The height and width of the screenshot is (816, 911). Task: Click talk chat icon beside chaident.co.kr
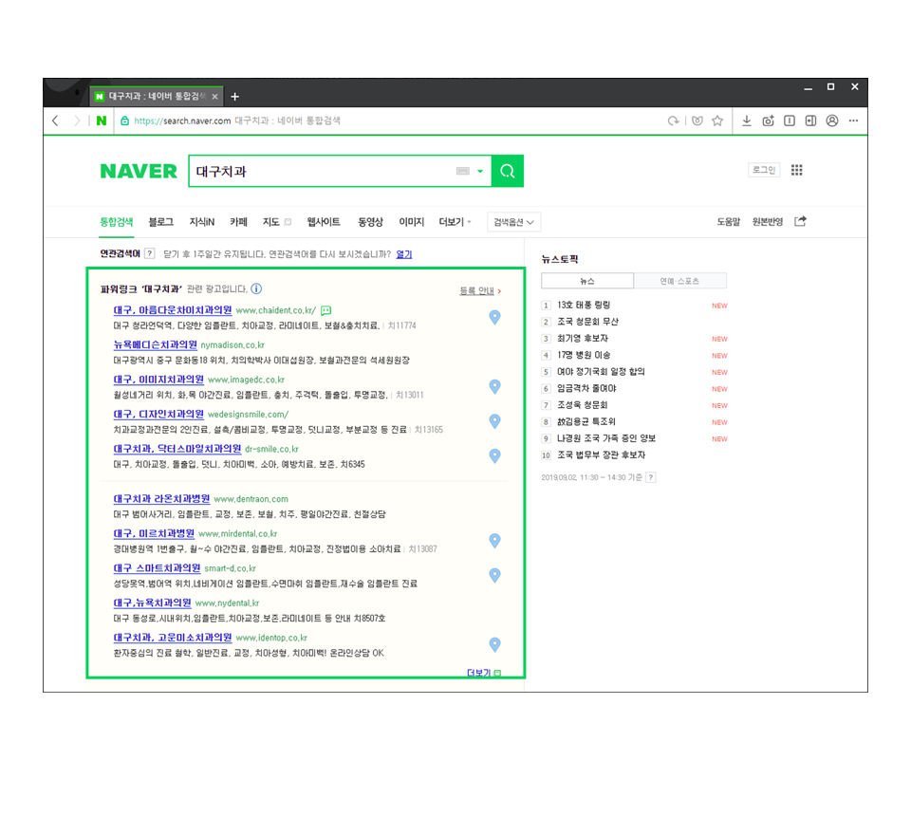pyautogui.click(x=325, y=310)
